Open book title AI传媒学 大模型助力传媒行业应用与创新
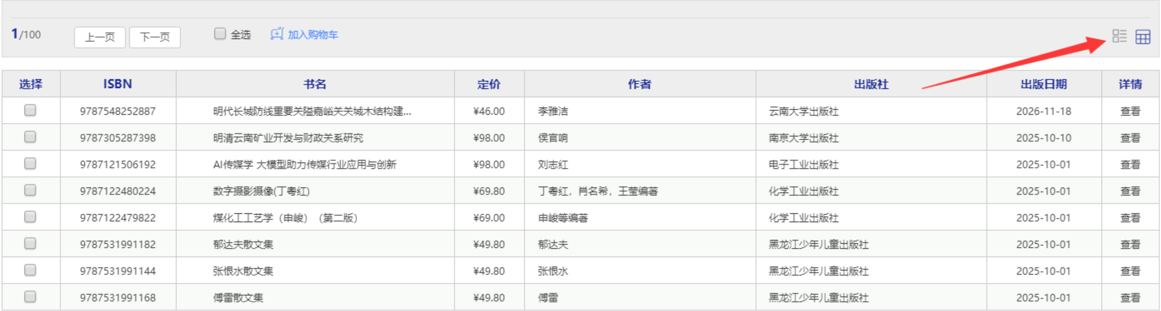 click(305, 164)
